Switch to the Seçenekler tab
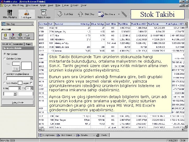This screenshot has height=142, width=189. click(18, 44)
